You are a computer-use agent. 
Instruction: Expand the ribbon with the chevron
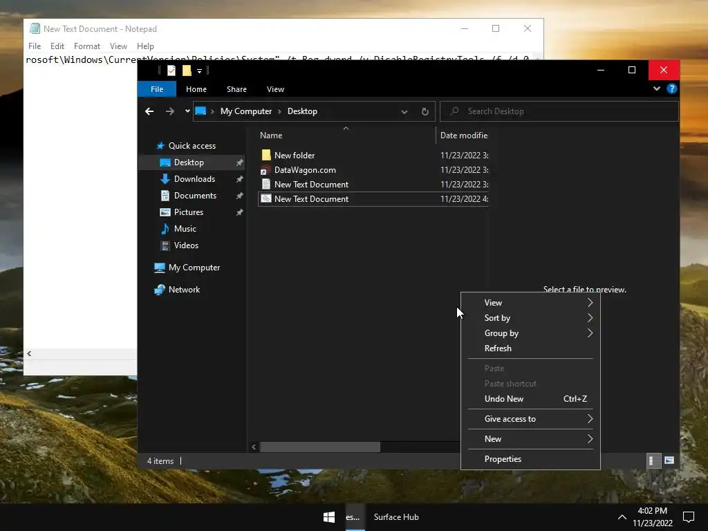point(657,88)
